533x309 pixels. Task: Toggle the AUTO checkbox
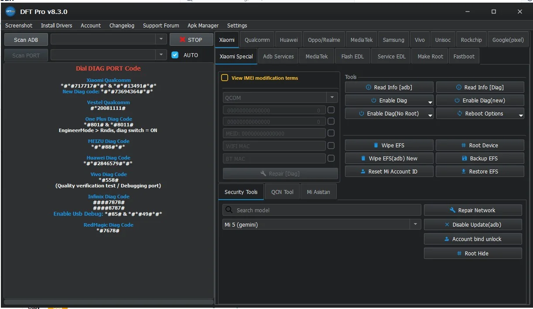pyautogui.click(x=175, y=55)
